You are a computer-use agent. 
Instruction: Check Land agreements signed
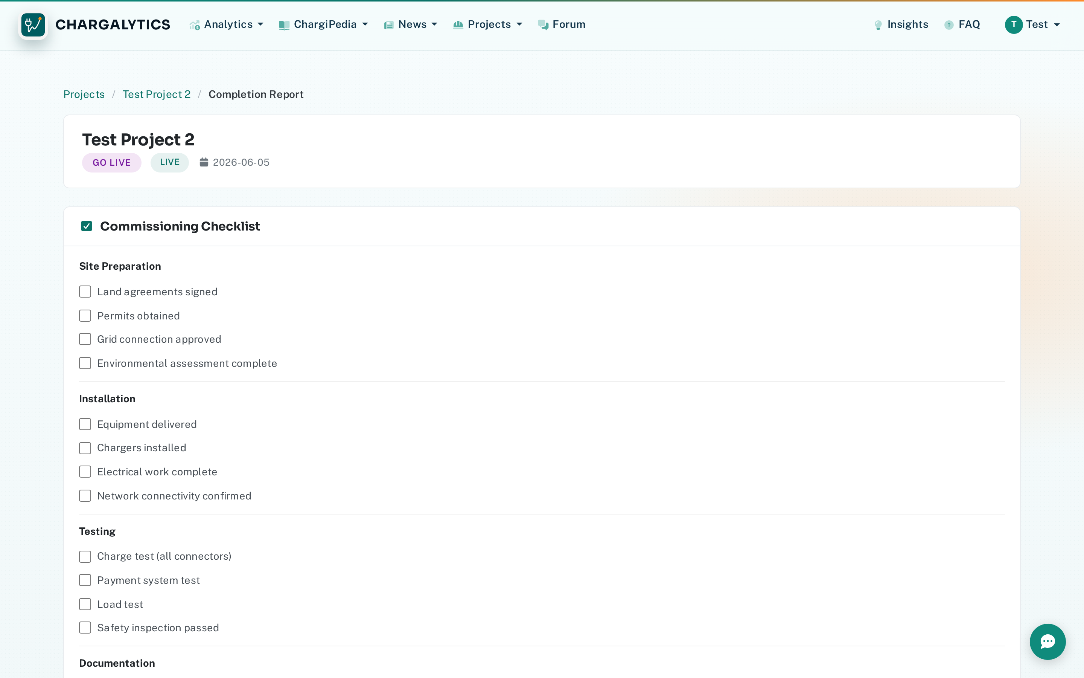coord(85,292)
